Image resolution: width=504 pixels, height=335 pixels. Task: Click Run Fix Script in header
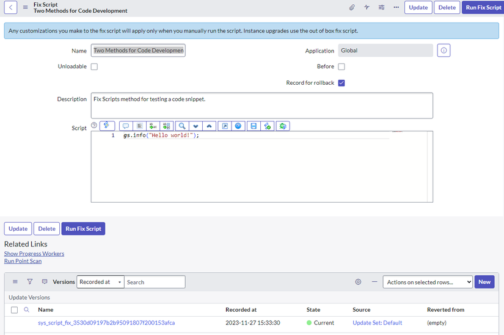coord(483,7)
